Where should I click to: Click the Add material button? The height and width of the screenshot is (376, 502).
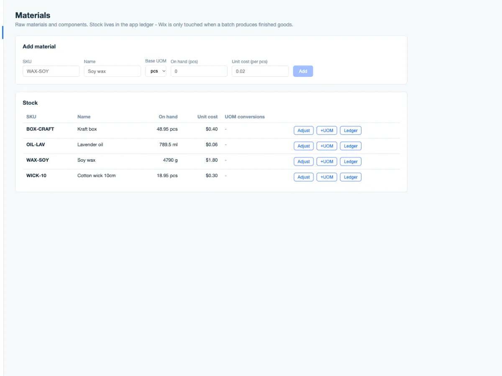pyautogui.click(x=303, y=71)
